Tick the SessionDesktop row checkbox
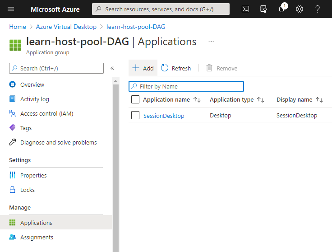Viewport: 332px width, 252px height. tap(135, 115)
